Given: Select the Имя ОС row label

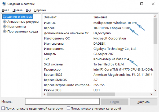Looking at the screenshot, I should (x=50, y=23).
